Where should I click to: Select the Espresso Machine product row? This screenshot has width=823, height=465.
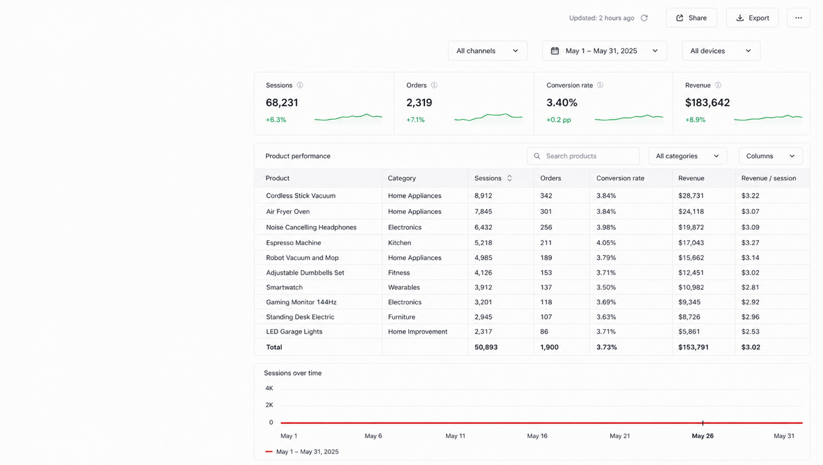(x=532, y=242)
